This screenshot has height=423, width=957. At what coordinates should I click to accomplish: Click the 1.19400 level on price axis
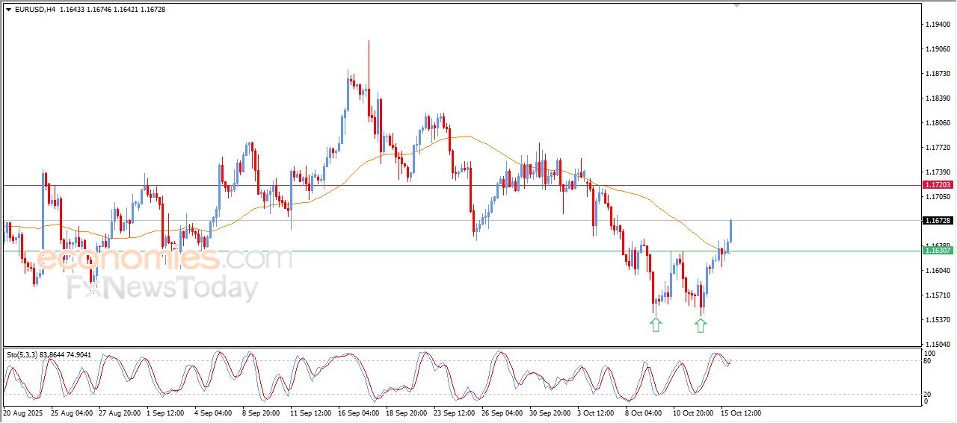(938, 25)
